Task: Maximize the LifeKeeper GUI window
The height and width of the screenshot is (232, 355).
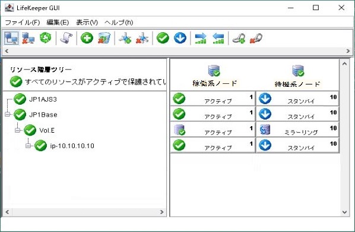Action: point(316,8)
